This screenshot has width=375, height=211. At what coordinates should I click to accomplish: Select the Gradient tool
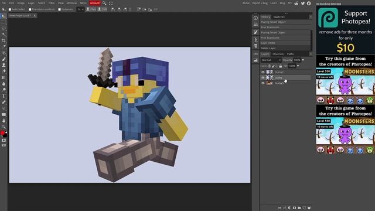click(4, 77)
